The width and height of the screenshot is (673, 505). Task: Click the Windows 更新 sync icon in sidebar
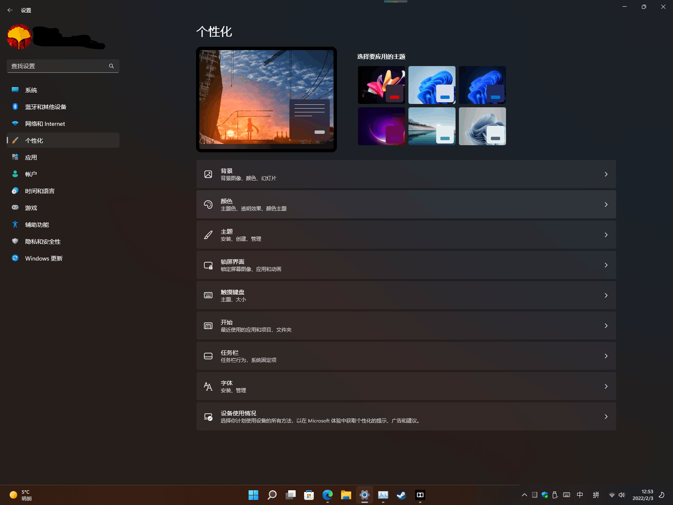[15, 258]
